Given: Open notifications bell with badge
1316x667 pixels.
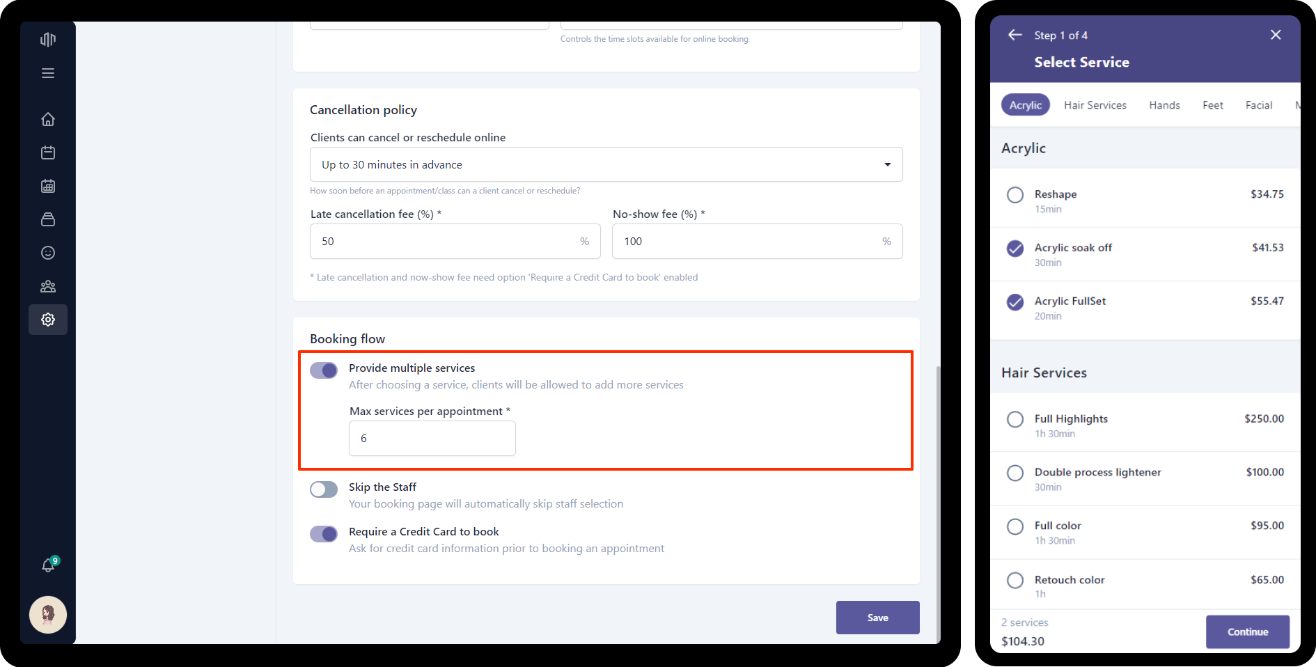Looking at the screenshot, I should click(x=48, y=565).
